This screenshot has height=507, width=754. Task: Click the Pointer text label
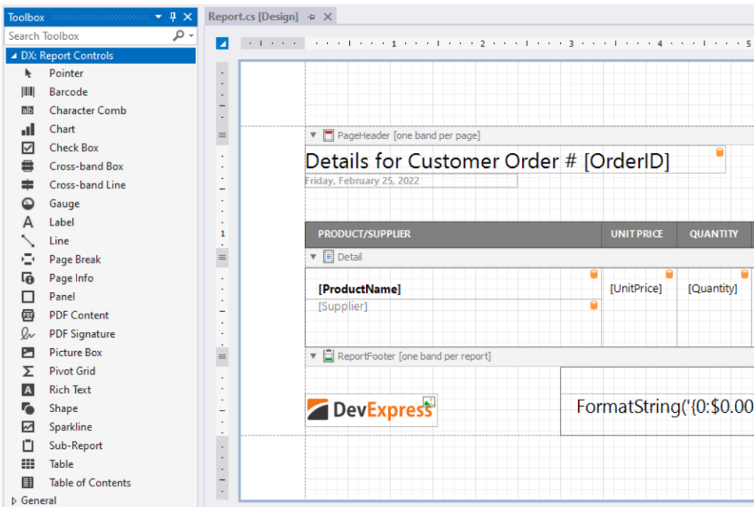click(x=66, y=73)
